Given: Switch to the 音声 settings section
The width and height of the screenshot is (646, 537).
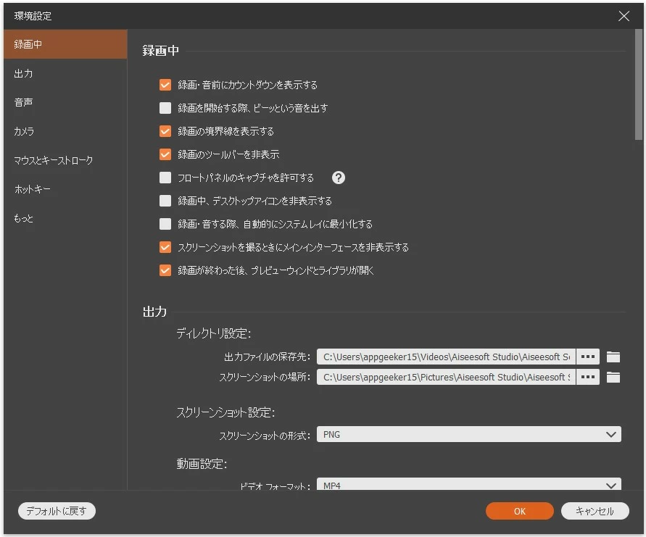Looking at the screenshot, I should click(x=24, y=102).
